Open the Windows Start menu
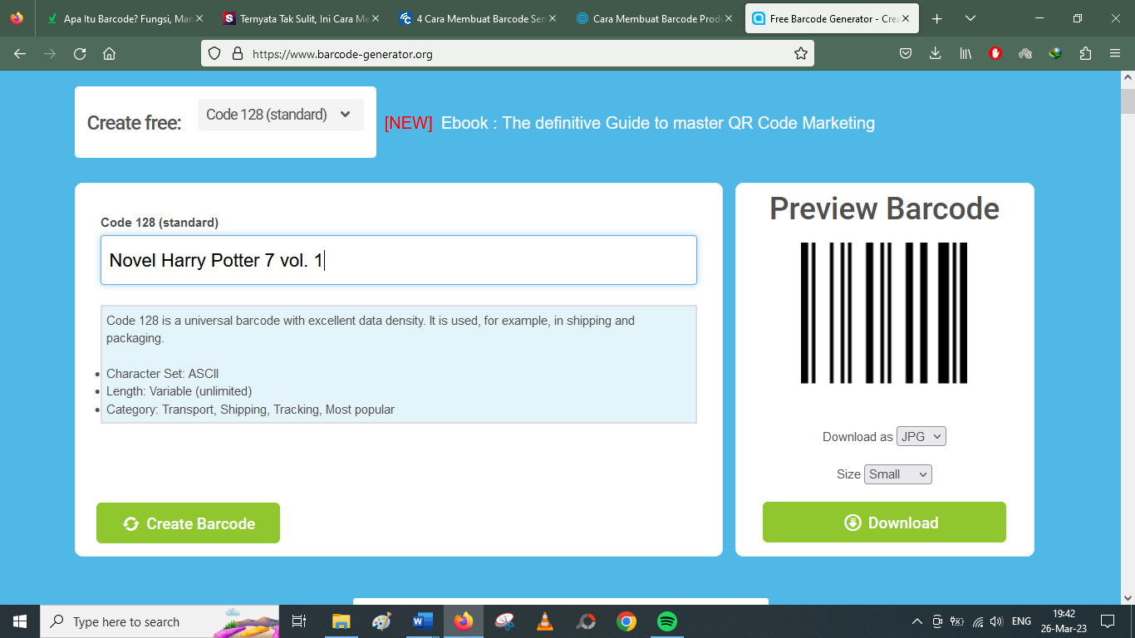 (x=20, y=621)
